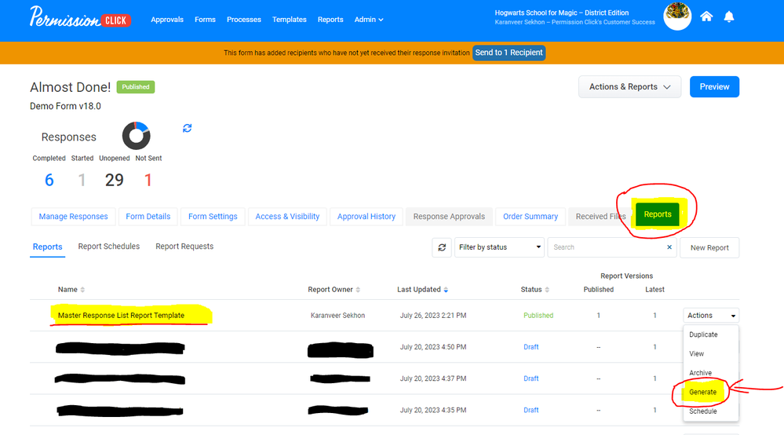Open the Actions & Reports dropdown
The image size is (784, 435).
630,87
